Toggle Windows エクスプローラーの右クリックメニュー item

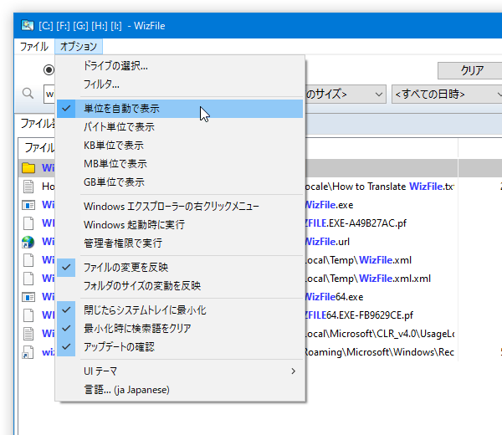coord(180,207)
